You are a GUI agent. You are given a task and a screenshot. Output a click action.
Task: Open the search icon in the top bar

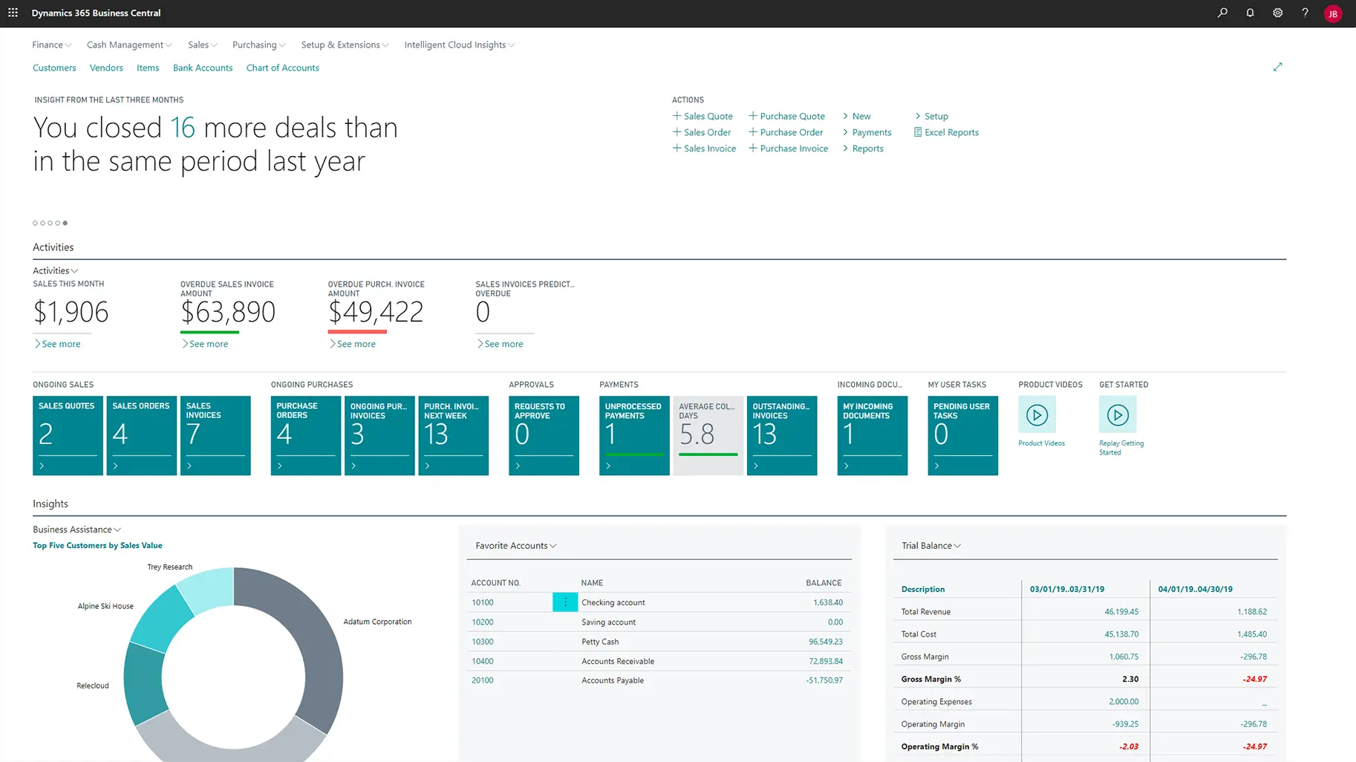1222,13
